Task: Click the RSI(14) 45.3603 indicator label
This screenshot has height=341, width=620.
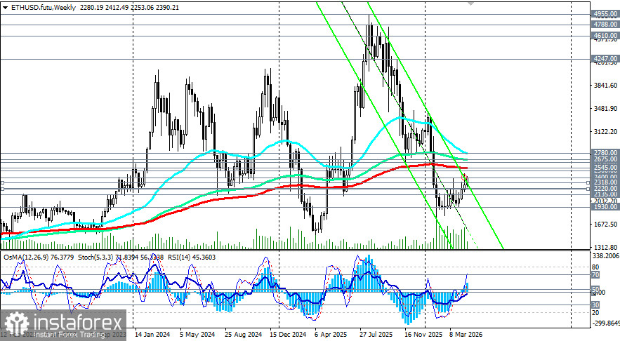Action: [x=192, y=258]
